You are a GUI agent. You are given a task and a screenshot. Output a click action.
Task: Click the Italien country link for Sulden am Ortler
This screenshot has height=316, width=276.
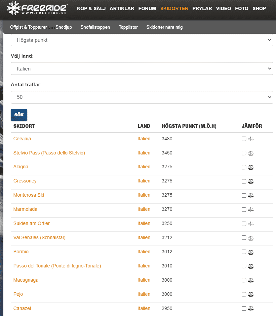click(x=144, y=223)
